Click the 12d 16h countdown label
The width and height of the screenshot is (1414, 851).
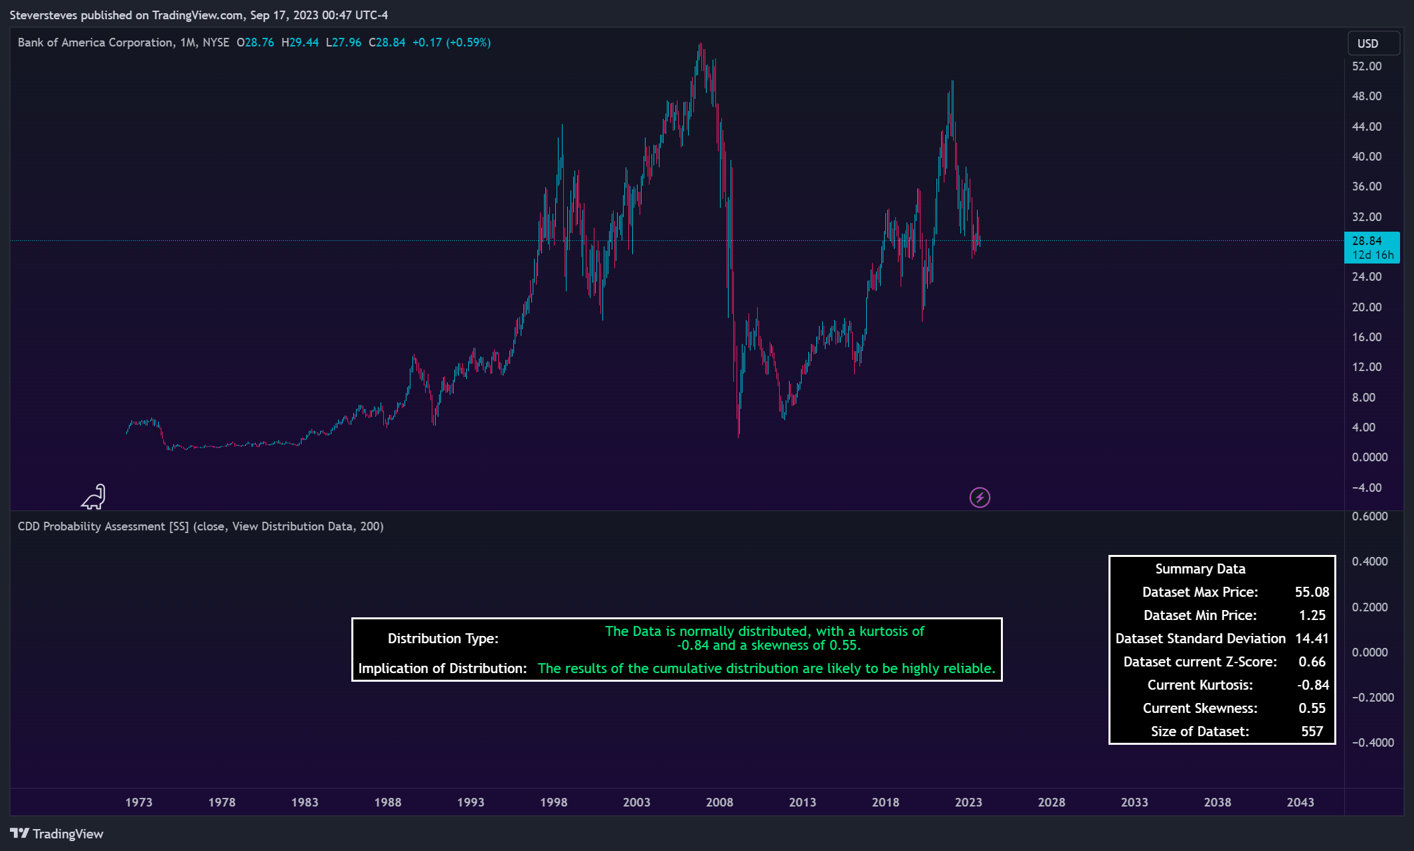point(1373,255)
